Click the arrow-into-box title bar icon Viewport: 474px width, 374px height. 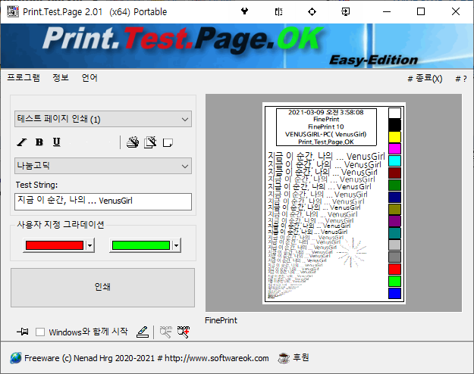point(346,12)
